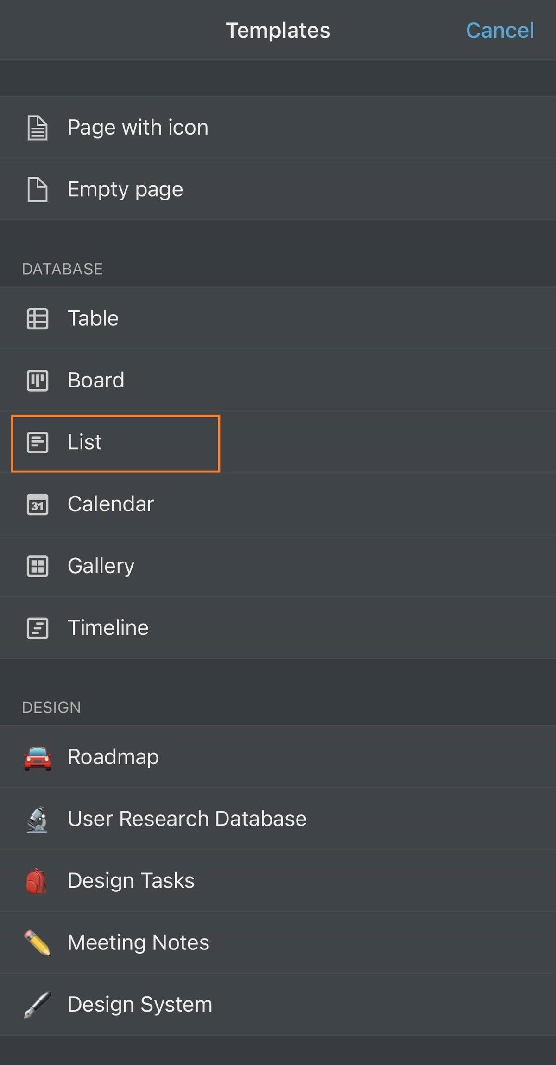
Task: Tap the Table database icon
Action: tap(38, 319)
